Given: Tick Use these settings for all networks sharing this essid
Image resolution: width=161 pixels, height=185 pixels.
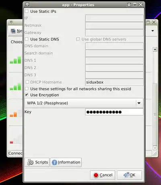Looking at the screenshot, I should click(27, 88).
